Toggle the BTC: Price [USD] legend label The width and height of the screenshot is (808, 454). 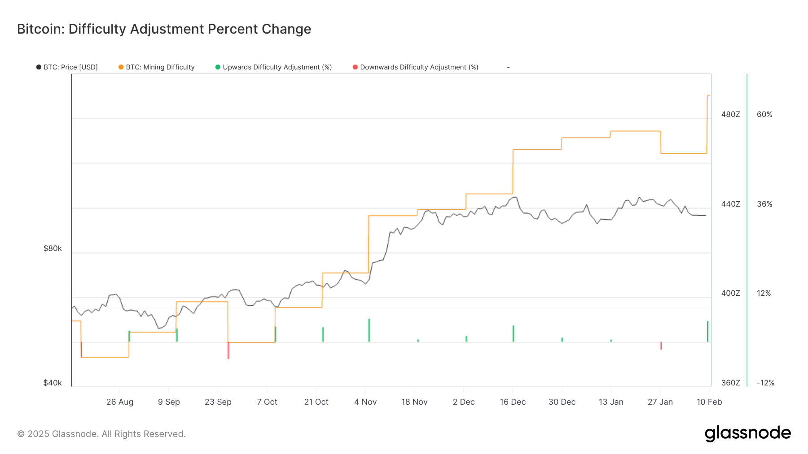tap(70, 67)
